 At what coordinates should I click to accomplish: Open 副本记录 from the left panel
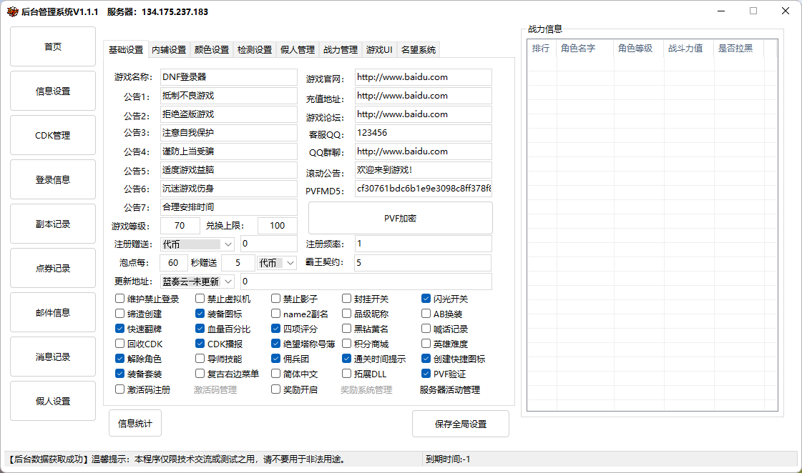click(53, 224)
